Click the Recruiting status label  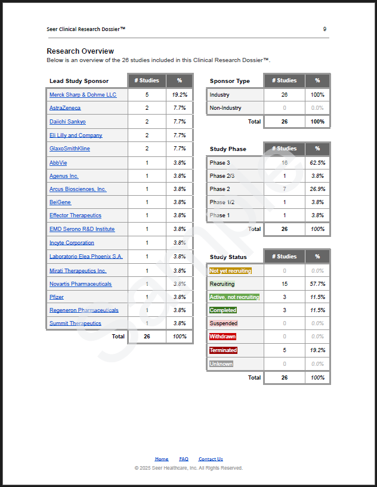pyautogui.click(x=222, y=284)
